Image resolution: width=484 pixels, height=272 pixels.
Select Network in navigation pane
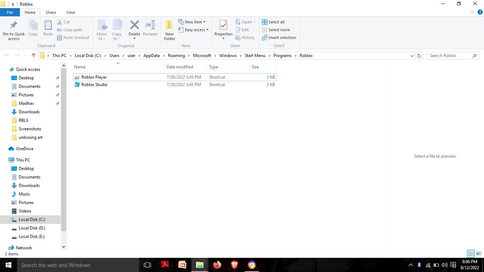pyautogui.click(x=24, y=248)
